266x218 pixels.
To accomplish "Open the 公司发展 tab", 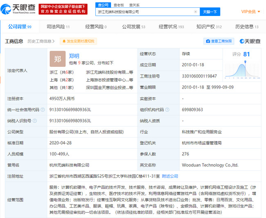I will point(134,27).
